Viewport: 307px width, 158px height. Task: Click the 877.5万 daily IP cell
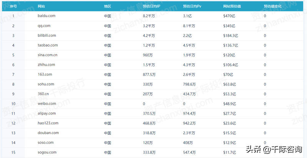tap(149, 75)
